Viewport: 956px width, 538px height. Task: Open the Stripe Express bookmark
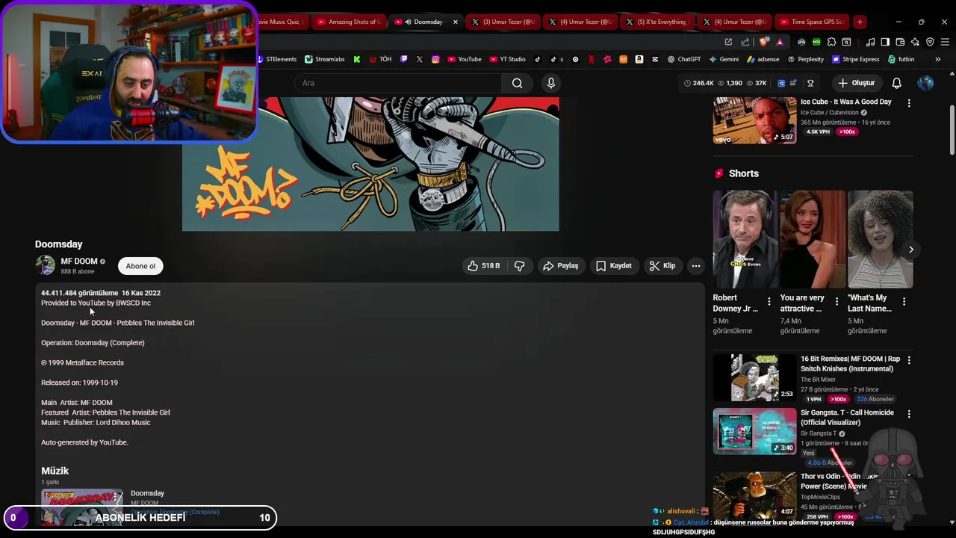tap(855, 59)
